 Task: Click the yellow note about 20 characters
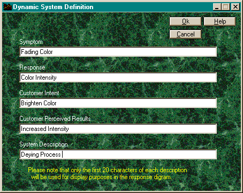(108, 173)
